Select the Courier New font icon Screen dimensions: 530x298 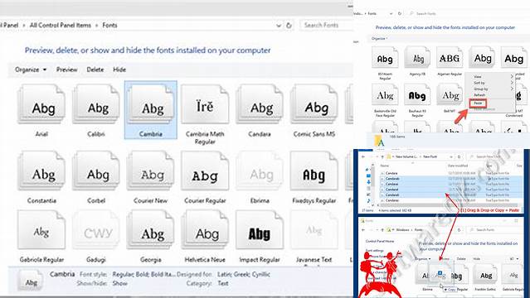click(150, 171)
